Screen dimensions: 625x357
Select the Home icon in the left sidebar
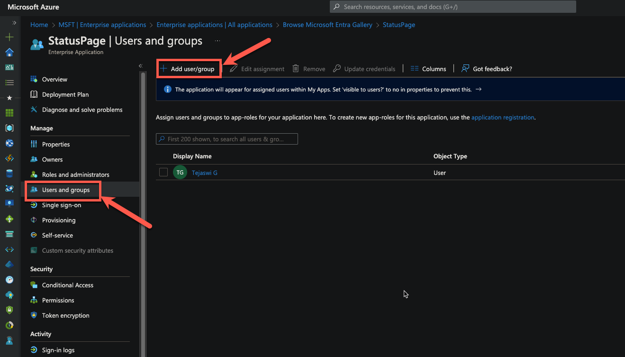9,52
